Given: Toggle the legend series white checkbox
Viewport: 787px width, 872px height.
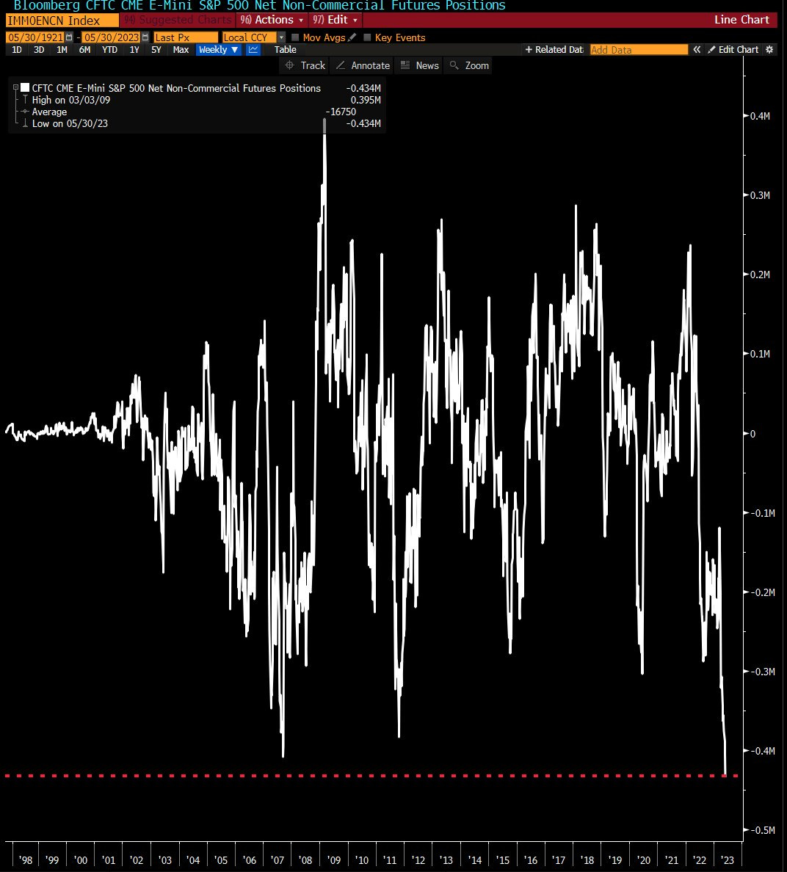Looking at the screenshot, I should [x=25, y=87].
